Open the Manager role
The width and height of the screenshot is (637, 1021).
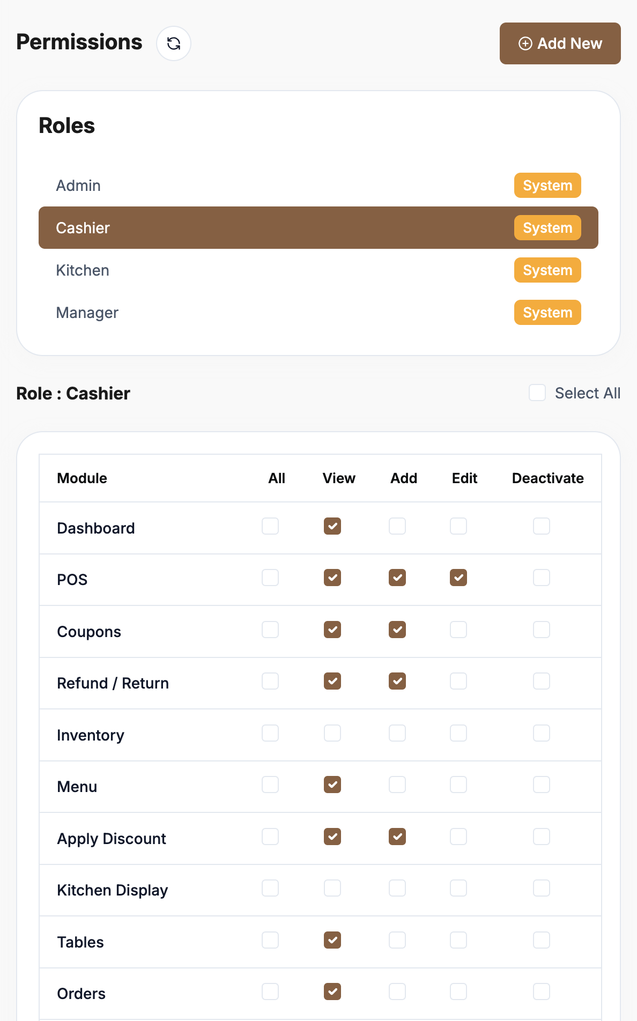tap(87, 313)
